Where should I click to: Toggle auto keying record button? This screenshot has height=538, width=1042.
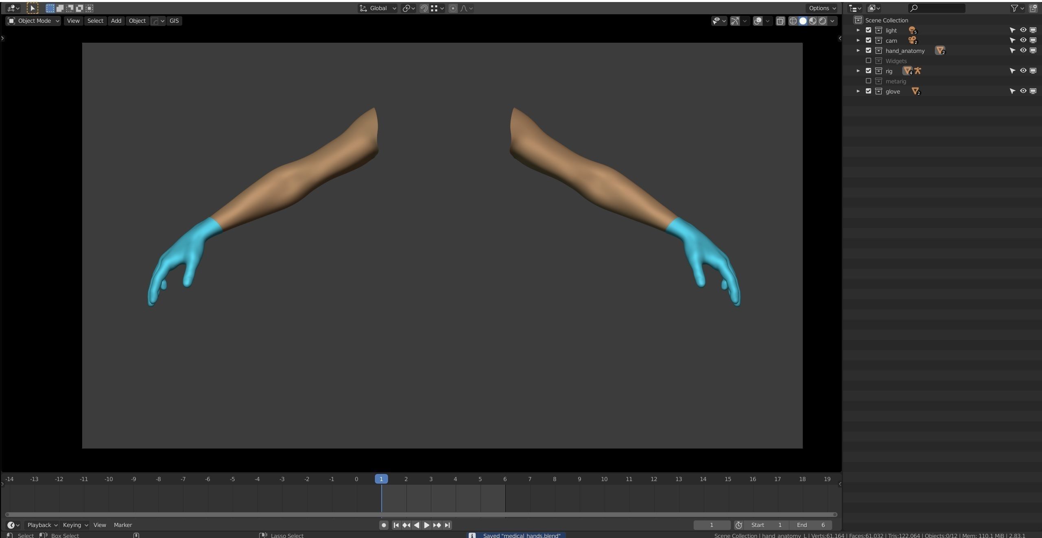point(383,525)
